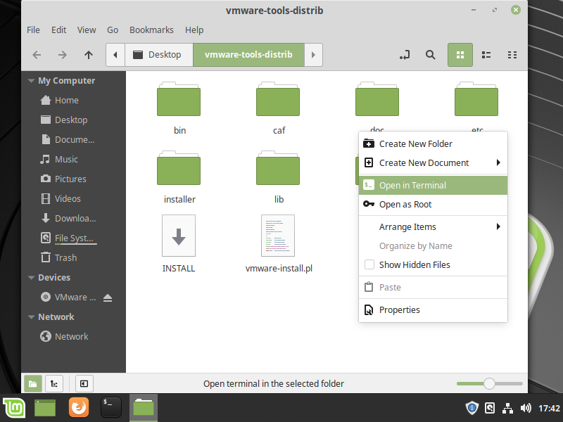Collapse the Devices section
This screenshot has height=422, width=563.
point(31,277)
